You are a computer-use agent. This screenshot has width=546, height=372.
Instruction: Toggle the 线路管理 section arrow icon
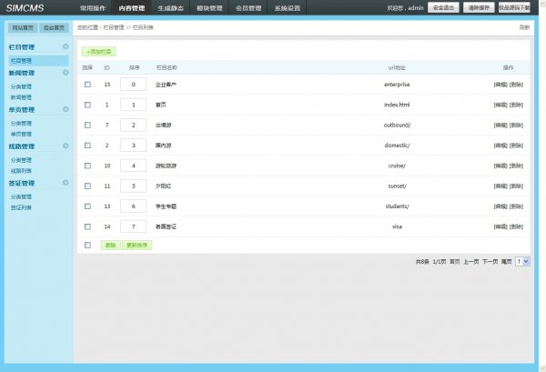(66, 146)
